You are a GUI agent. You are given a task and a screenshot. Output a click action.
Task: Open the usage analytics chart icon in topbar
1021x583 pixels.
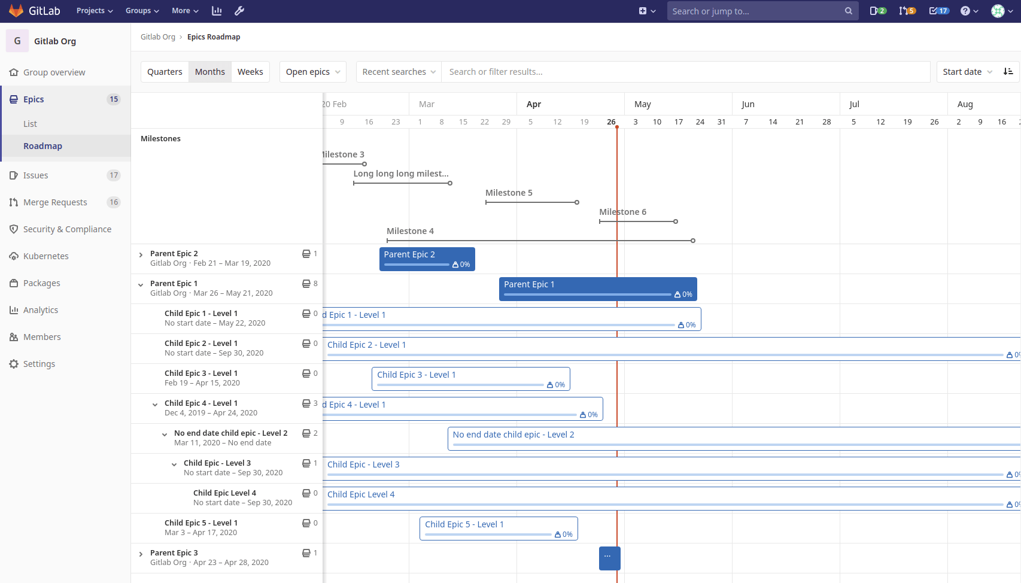pyautogui.click(x=217, y=10)
